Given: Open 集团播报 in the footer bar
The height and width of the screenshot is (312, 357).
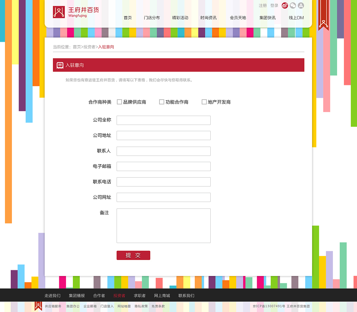Looking at the screenshot, I should pos(77,296).
